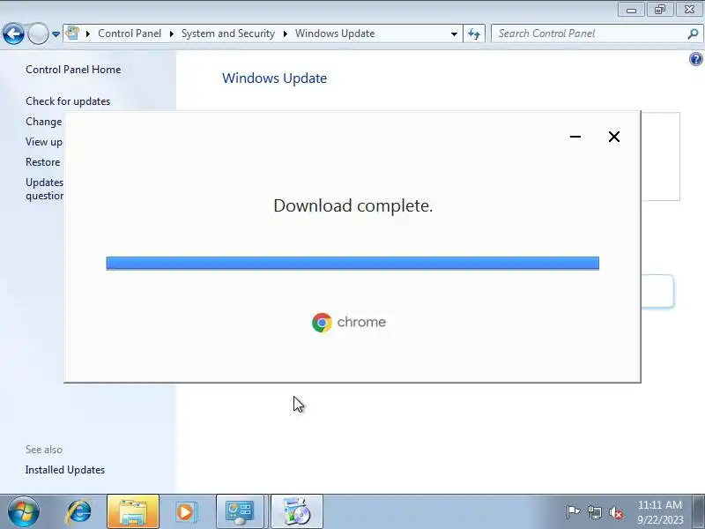Minimize the Control Panel window

(631, 9)
